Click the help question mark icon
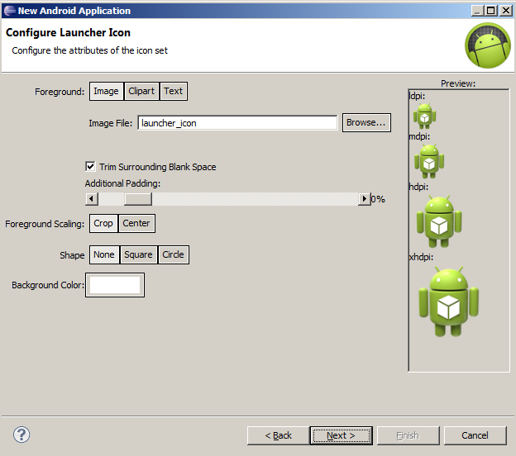This screenshot has width=516, height=456. coord(21,435)
